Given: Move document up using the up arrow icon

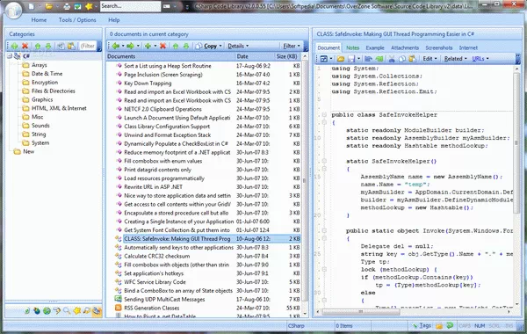Looking at the screenshot, I should 176,46.
